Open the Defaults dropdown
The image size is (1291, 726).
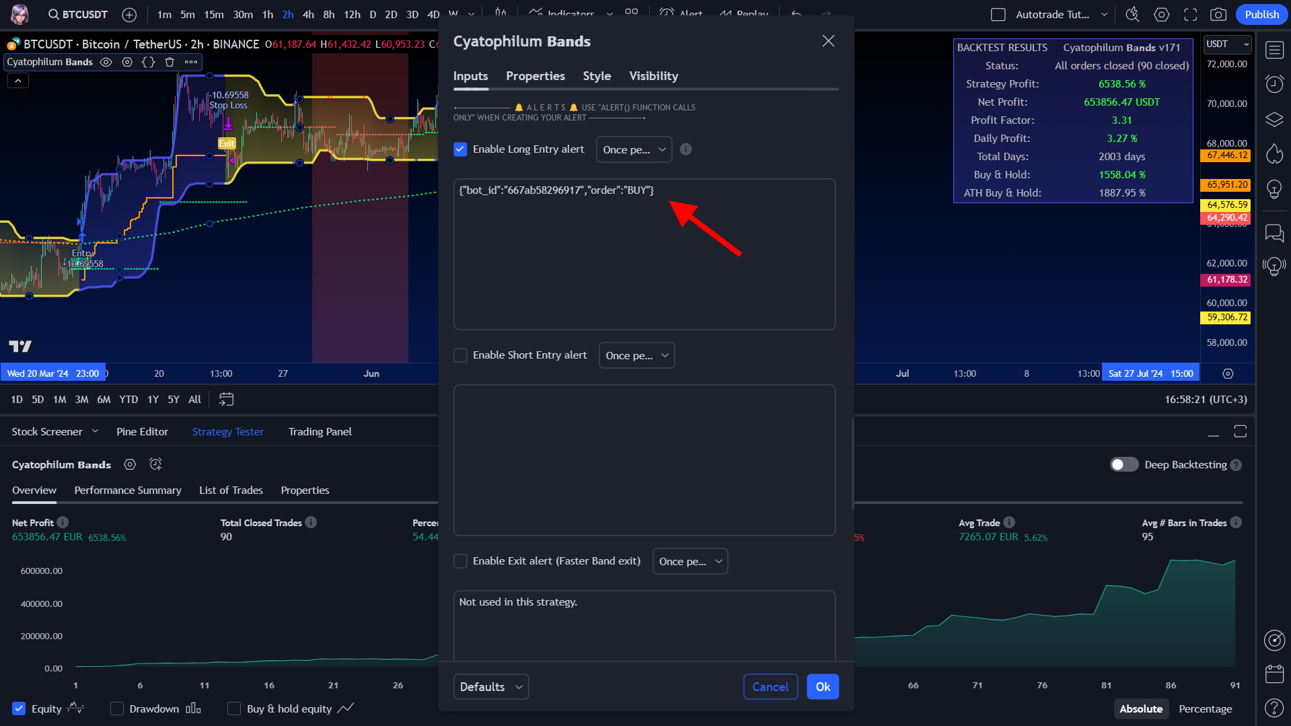click(491, 686)
